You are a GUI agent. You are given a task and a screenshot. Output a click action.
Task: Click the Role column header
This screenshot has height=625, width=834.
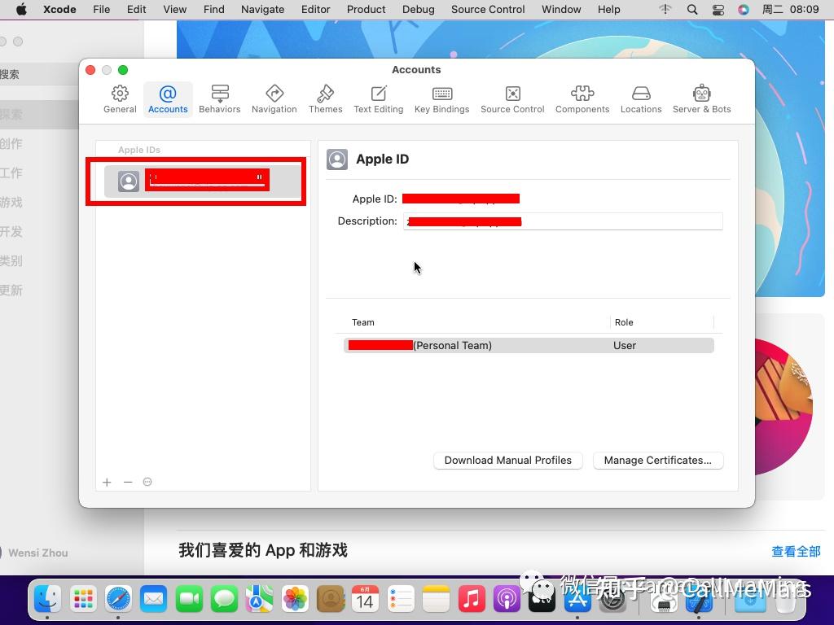tap(624, 322)
